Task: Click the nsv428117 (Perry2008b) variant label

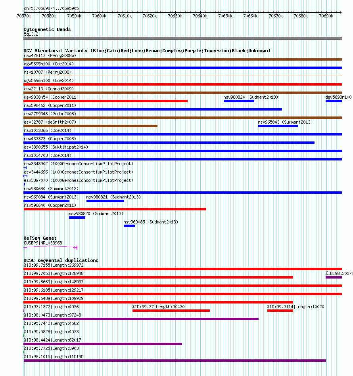Action: [x=50, y=55]
